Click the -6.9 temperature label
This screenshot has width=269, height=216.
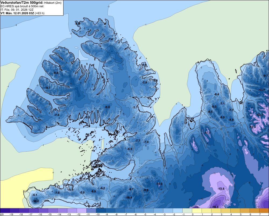click(x=130, y=149)
